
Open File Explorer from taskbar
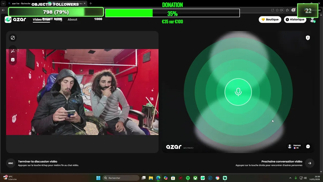[151, 178]
